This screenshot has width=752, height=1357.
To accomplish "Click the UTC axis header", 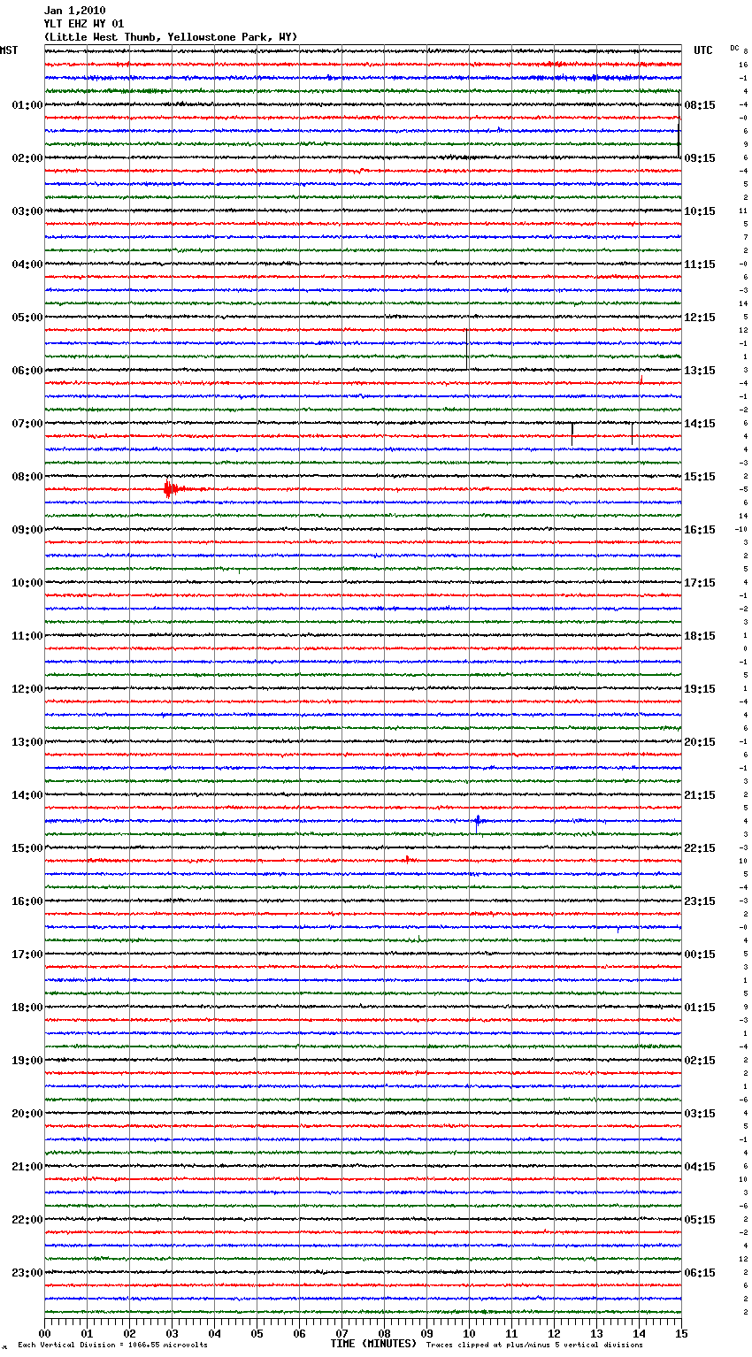I will 703,50.
